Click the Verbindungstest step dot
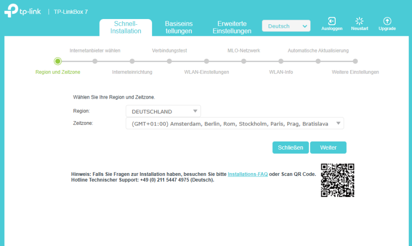The width and height of the screenshot is (412, 246). (x=169, y=61)
